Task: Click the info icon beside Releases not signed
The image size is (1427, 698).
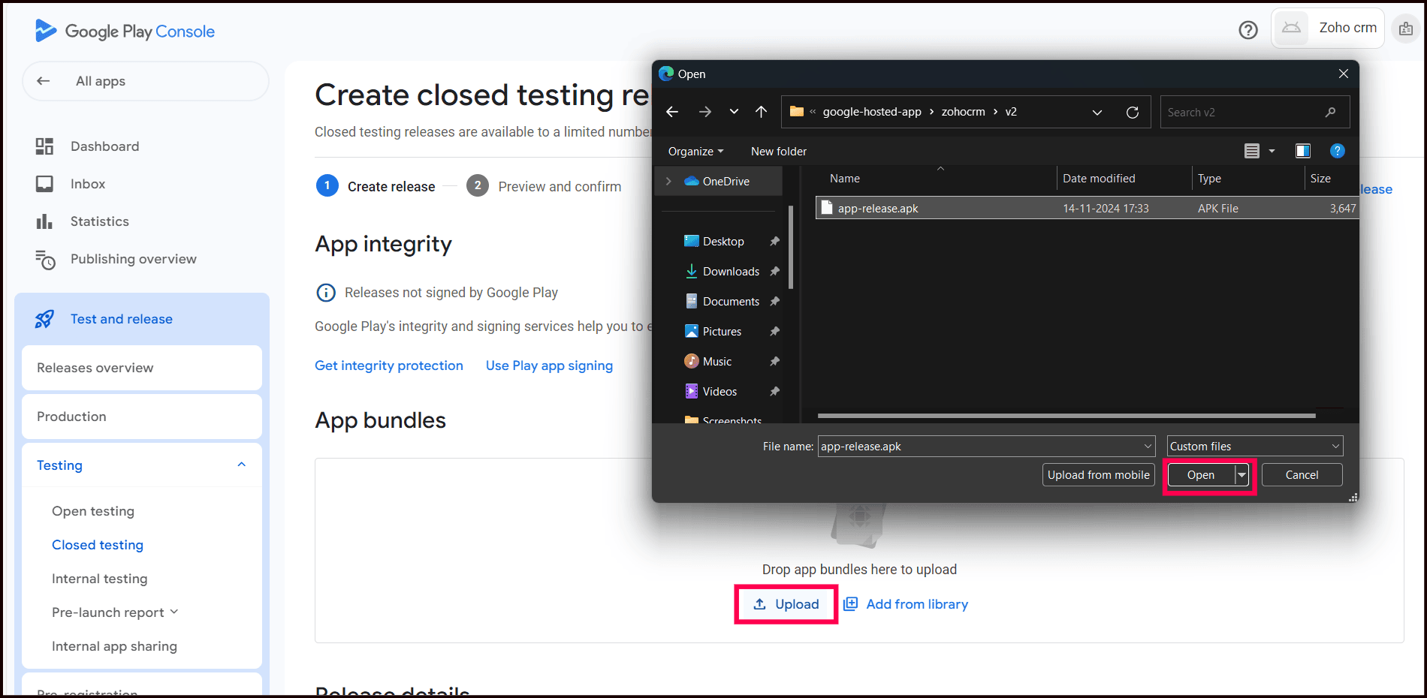Action: pos(326,293)
